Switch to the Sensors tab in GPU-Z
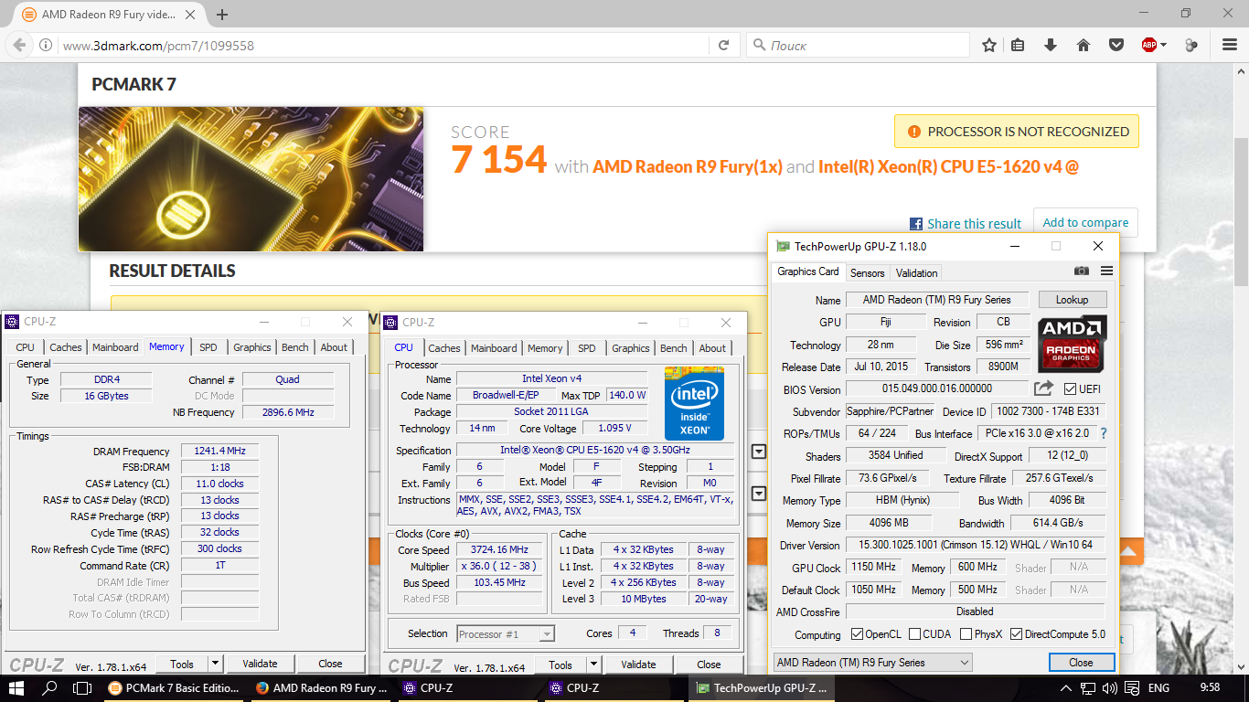This screenshot has width=1249, height=702. tap(868, 272)
